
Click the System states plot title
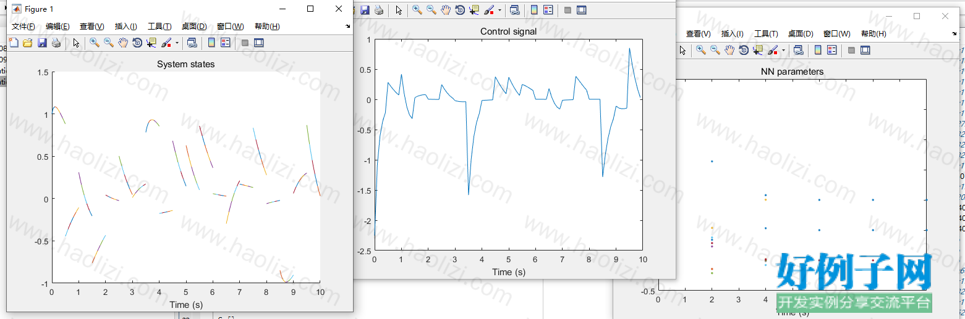click(x=185, y=64)
